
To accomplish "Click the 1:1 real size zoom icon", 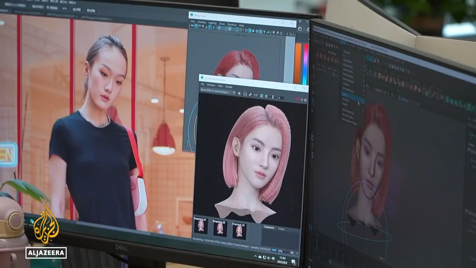I will pos(255,95).
